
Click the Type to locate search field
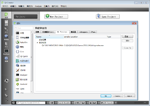click(31, 103)
